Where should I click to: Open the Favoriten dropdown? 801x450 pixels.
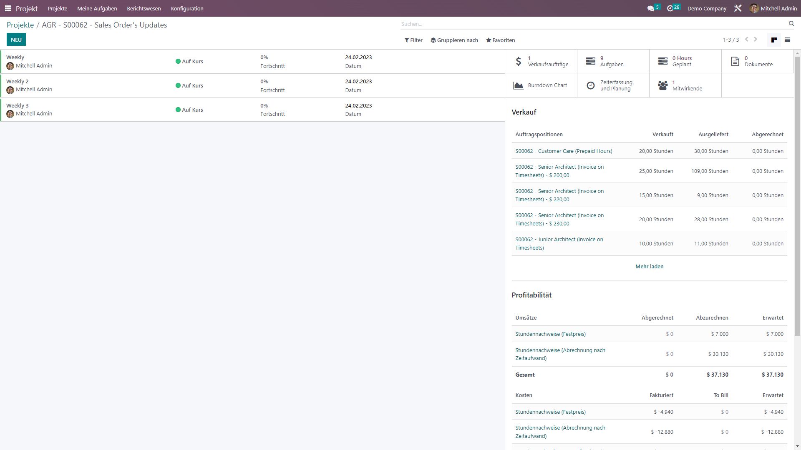pyautogui.click(x=500, y=40)
